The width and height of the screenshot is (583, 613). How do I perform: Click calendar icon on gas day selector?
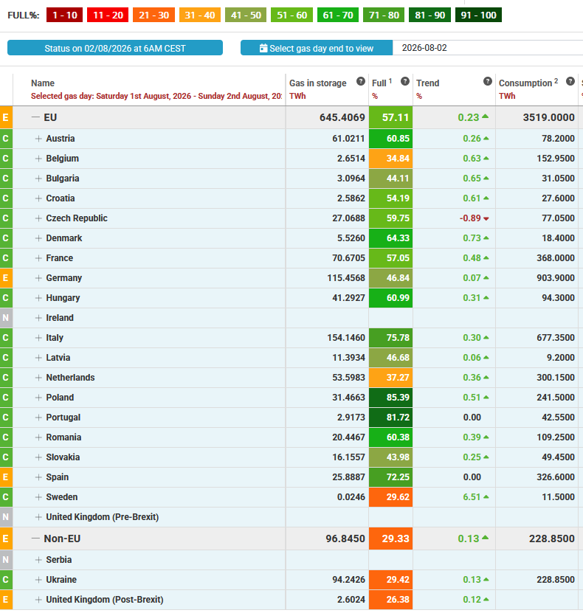coord(263,48)
